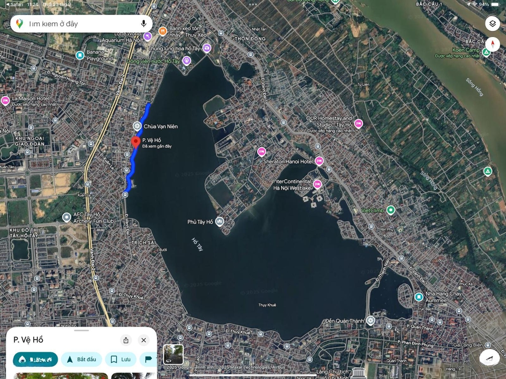Tap the my-location arrow button

490,357
